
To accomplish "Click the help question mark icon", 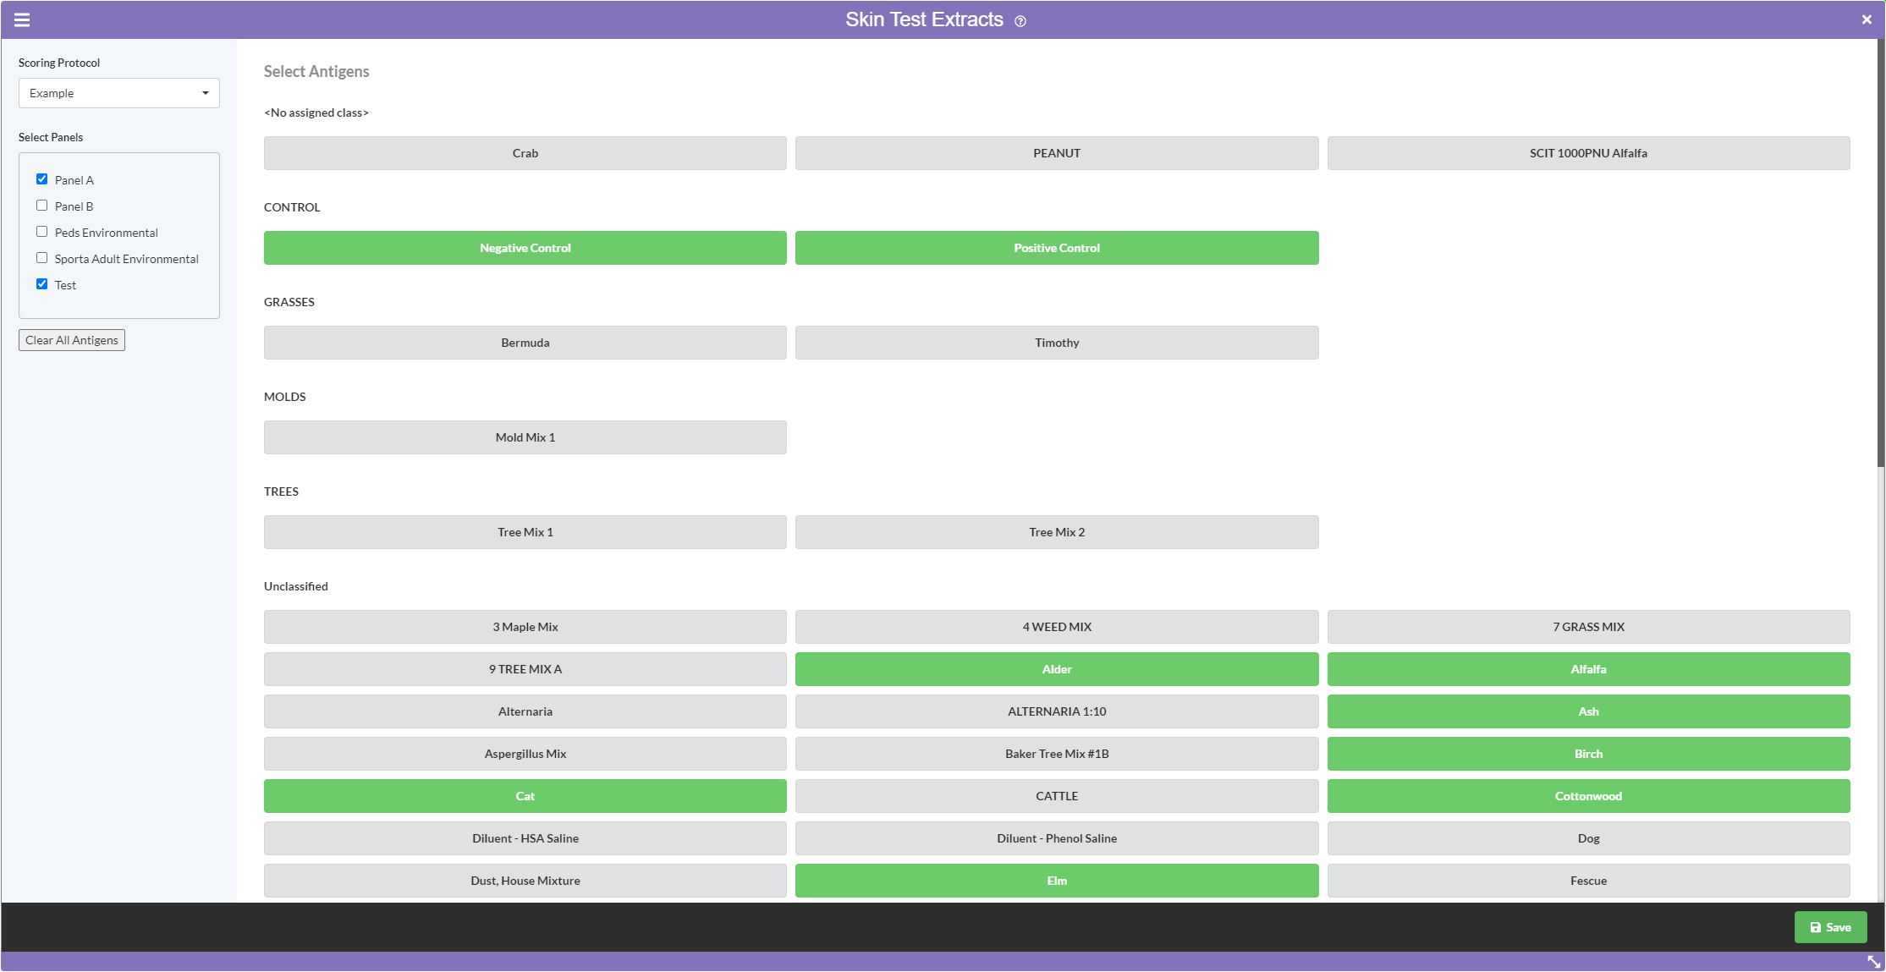I will pos(1020,21).
